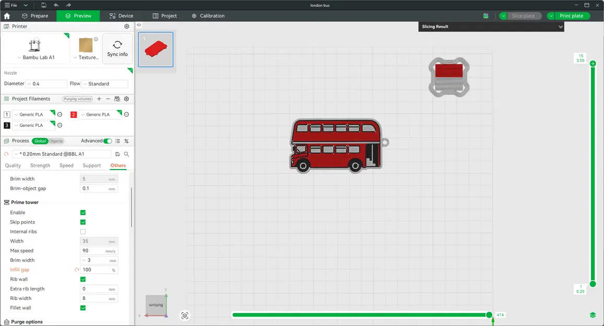The height and width of the screenshot is (326, 604).
Task: Click the horizontal move slider handle
Action: tap(489, 315)
